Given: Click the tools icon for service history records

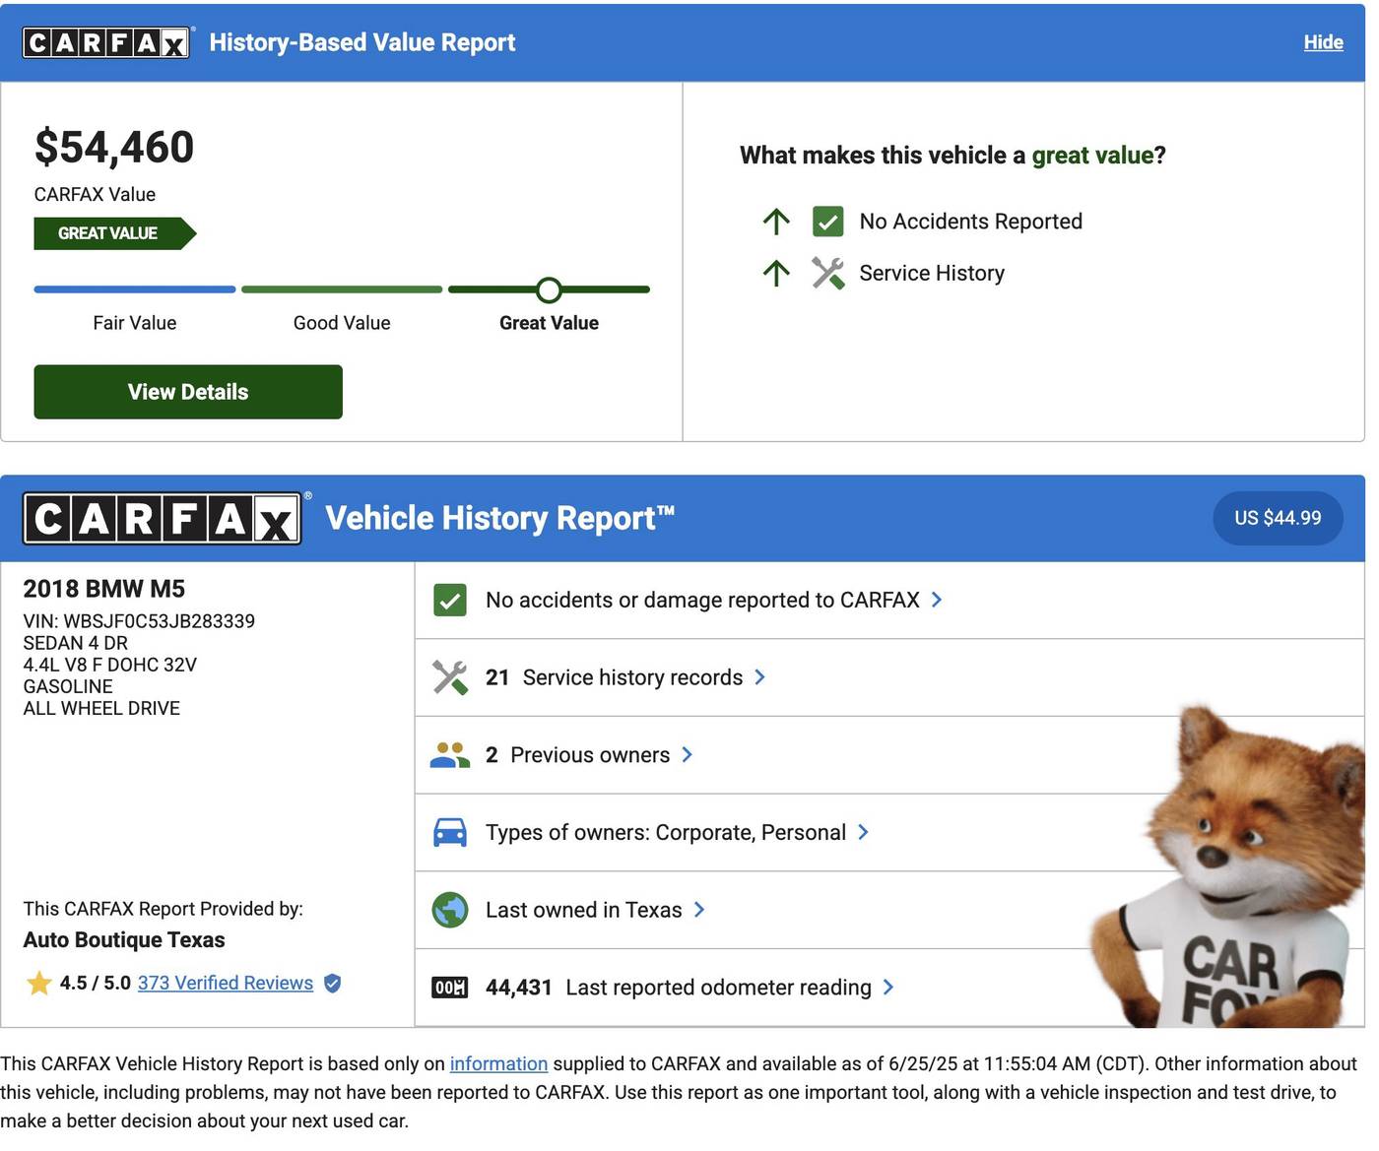Looking at the screenshot, I should (x=450, y=677).
